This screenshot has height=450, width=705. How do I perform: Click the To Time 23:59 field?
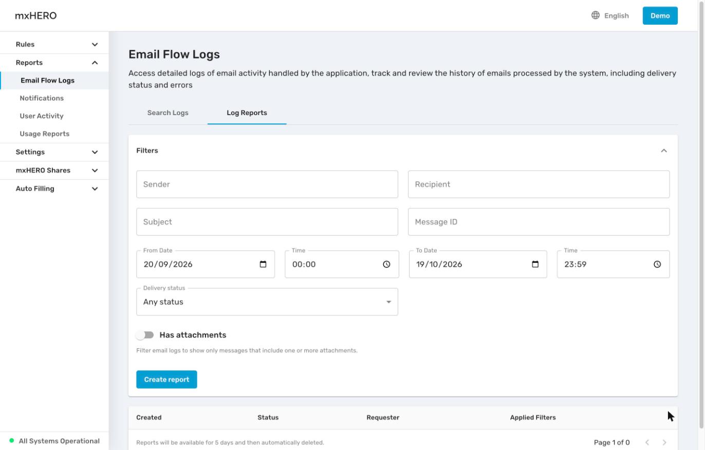click(x=614, y=265)
